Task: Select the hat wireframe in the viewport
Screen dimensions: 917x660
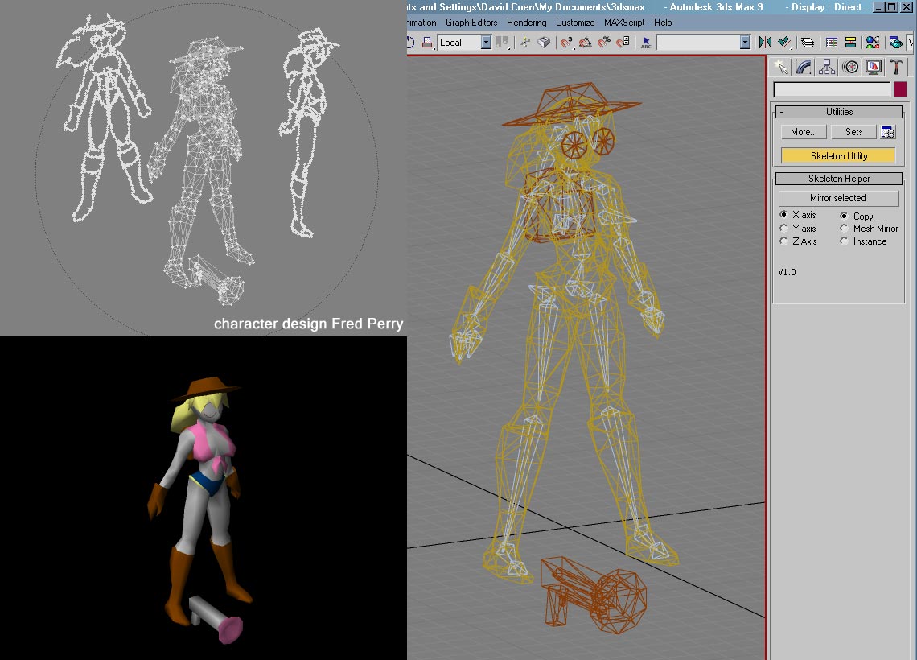Action: click(x=570, y=105)
